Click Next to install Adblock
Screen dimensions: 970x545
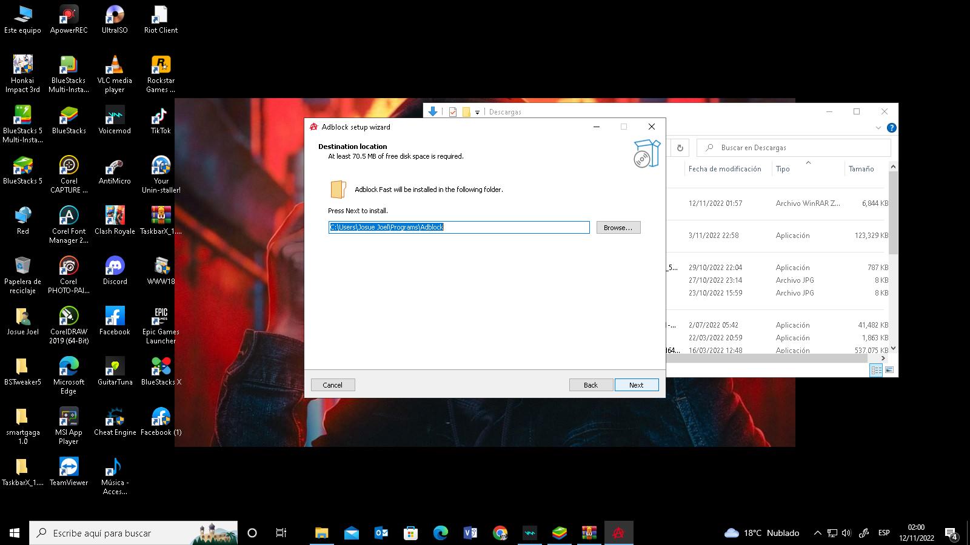pos(636,385)
